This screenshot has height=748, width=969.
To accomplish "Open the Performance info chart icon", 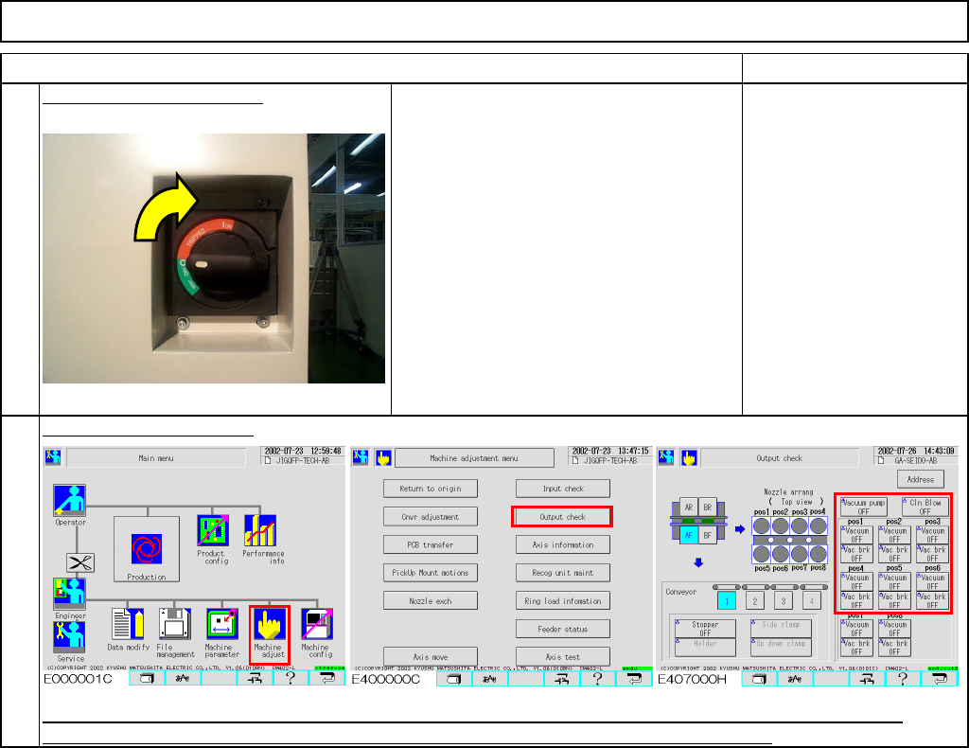I will [x=260, y=530].
